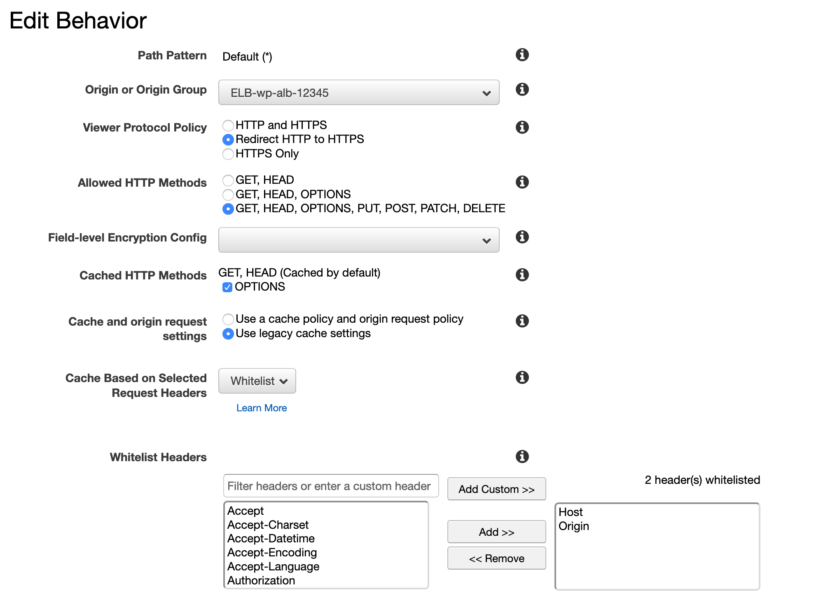
Task: Open the Whitelist Headers info icon
Action: point(522,457)
